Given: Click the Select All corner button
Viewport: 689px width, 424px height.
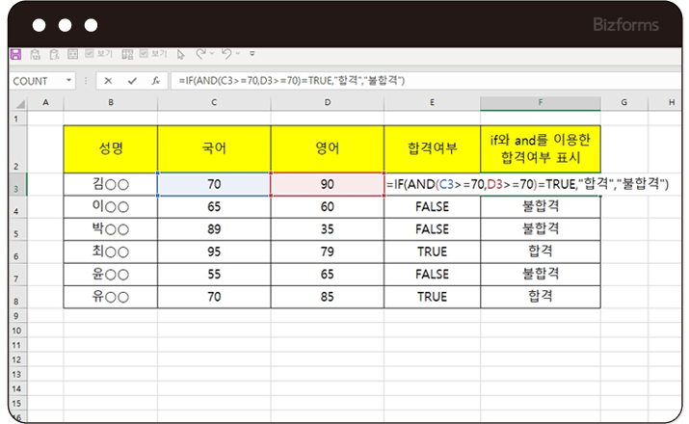Looking at the screenshot, I should (14, 101).
